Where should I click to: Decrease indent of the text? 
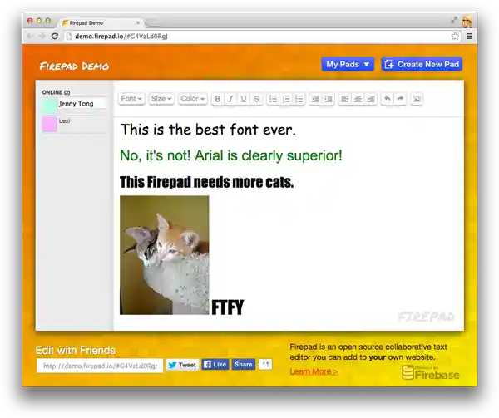point(315,99)
